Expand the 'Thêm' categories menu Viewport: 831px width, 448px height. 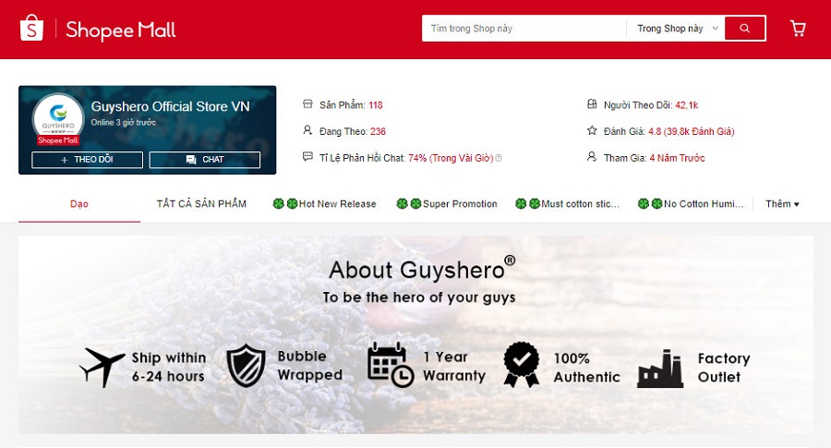tap(782, 204)
